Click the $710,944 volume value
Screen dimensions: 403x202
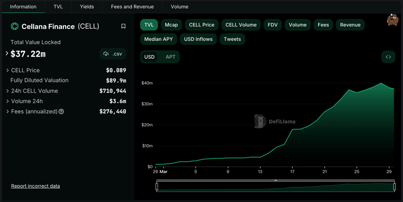coord(113,91)
